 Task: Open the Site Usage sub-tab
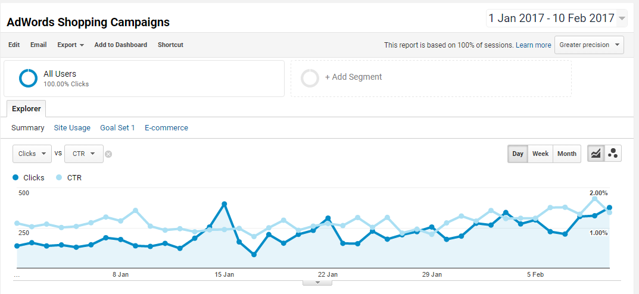click(x=72, y=128)
